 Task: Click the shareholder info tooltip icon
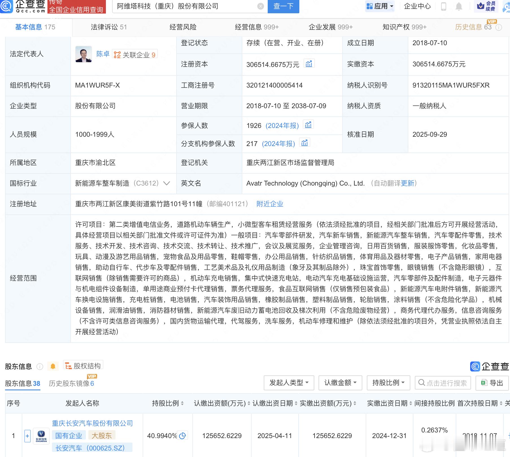(x=40, y=367)
